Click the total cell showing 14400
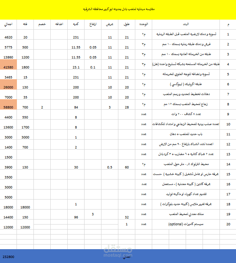 click(8, 214)
